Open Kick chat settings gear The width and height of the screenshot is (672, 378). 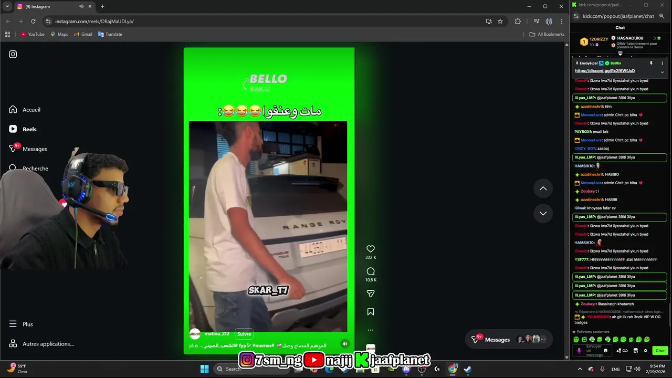point(646,351)
